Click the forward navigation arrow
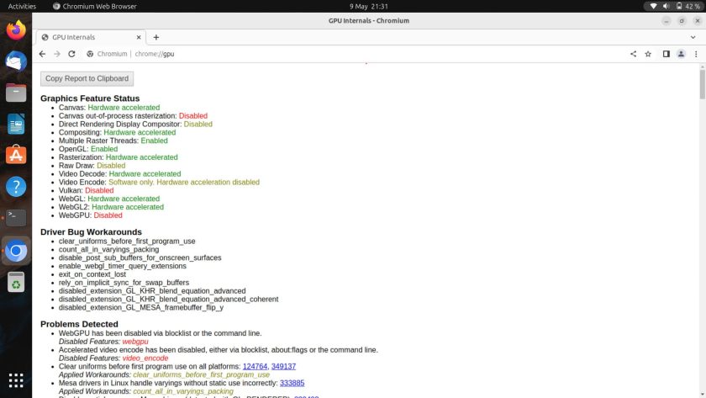Viewport: 706px width, 398px height. point(57,54)
